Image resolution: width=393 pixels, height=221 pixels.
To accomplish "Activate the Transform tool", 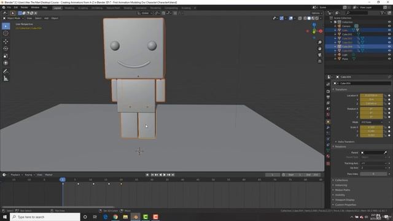I will [6, 63].
